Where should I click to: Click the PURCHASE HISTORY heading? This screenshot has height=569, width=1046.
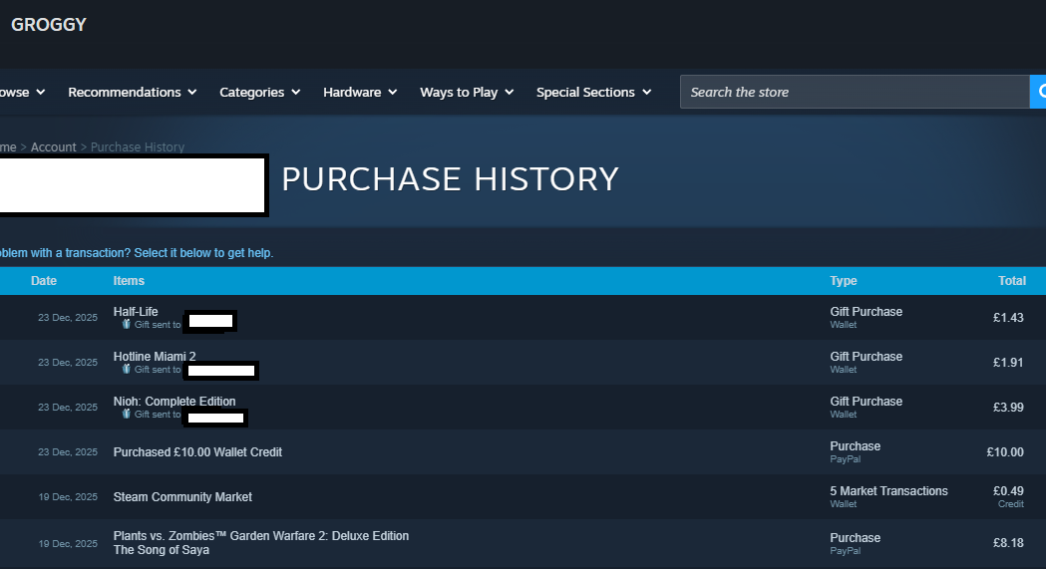451,179
